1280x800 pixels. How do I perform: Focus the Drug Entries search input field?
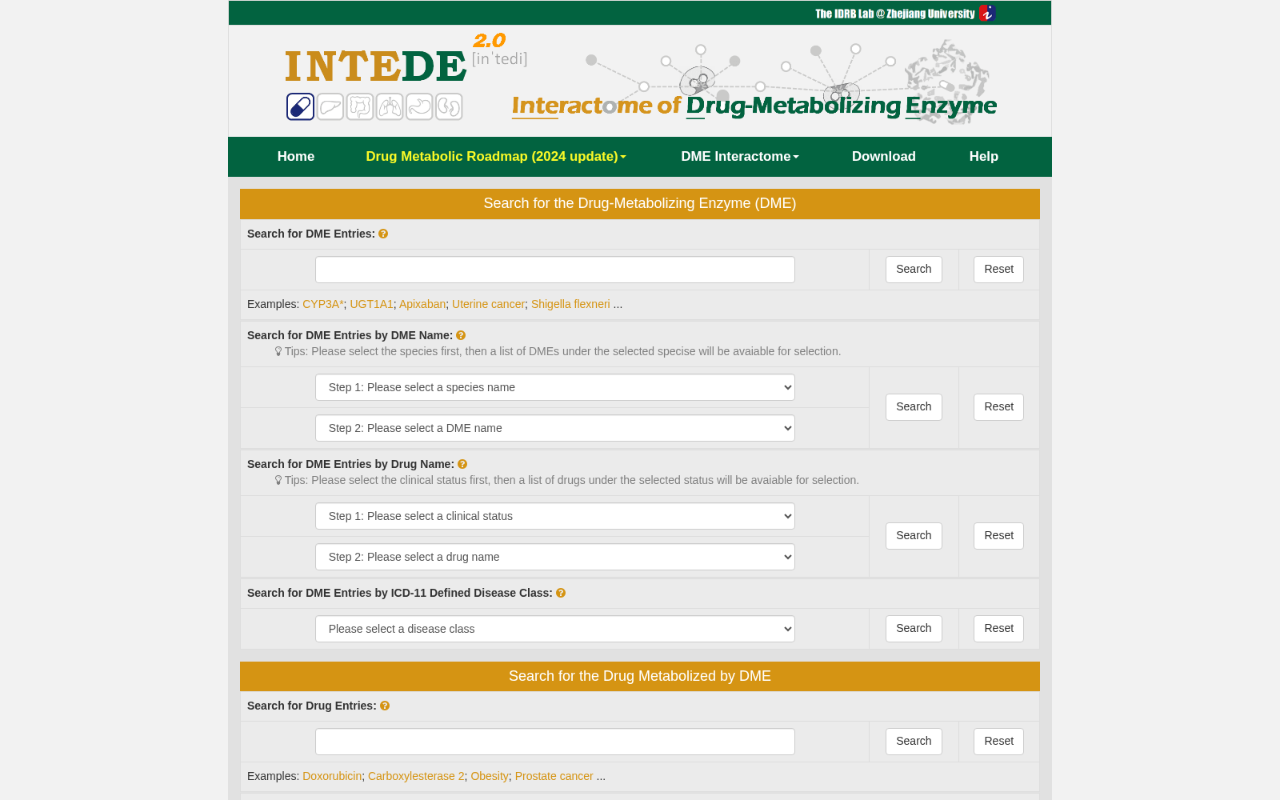point(555,742)
